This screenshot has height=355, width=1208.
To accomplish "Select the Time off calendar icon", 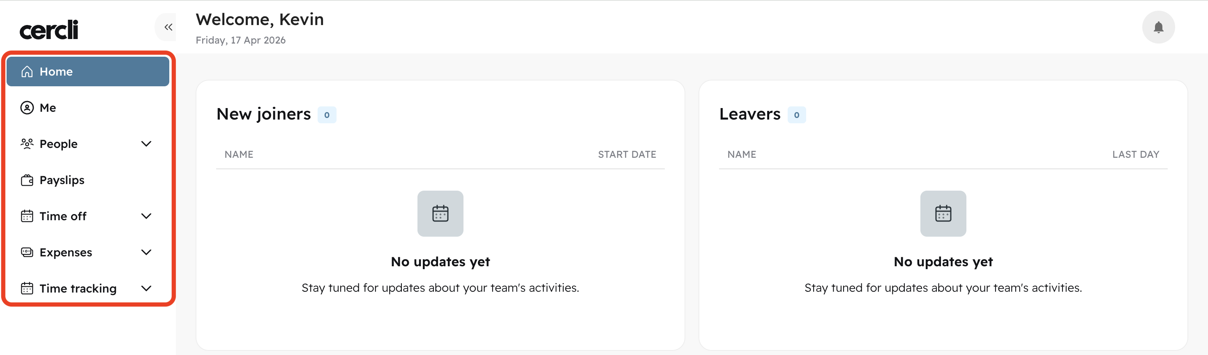I will coord(27,216).
